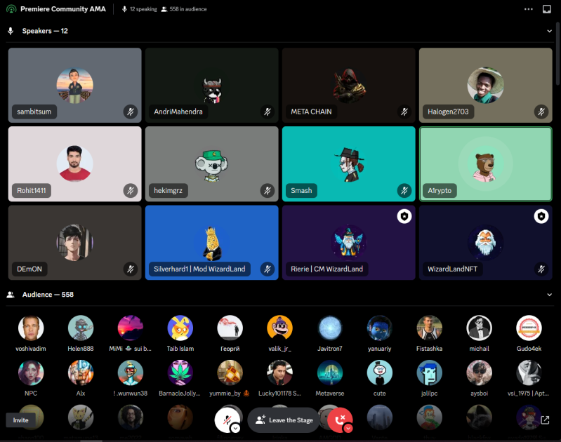Click the vertical scrollbar on right edge
Image resolution: width=561 pixels, height=442 pixels.
(x=557, y=53)
